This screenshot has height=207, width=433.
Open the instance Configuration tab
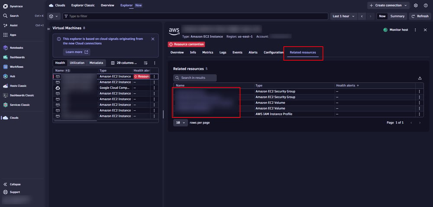[273, 52]
